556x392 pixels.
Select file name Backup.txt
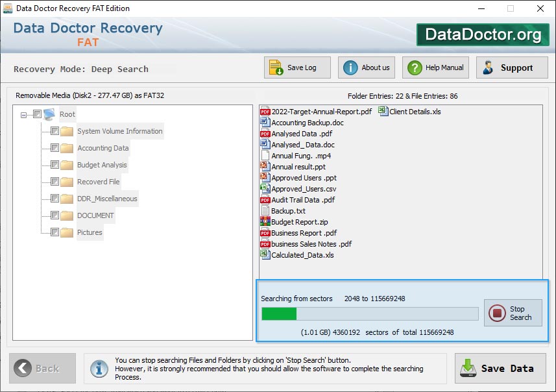click(288, 211)
